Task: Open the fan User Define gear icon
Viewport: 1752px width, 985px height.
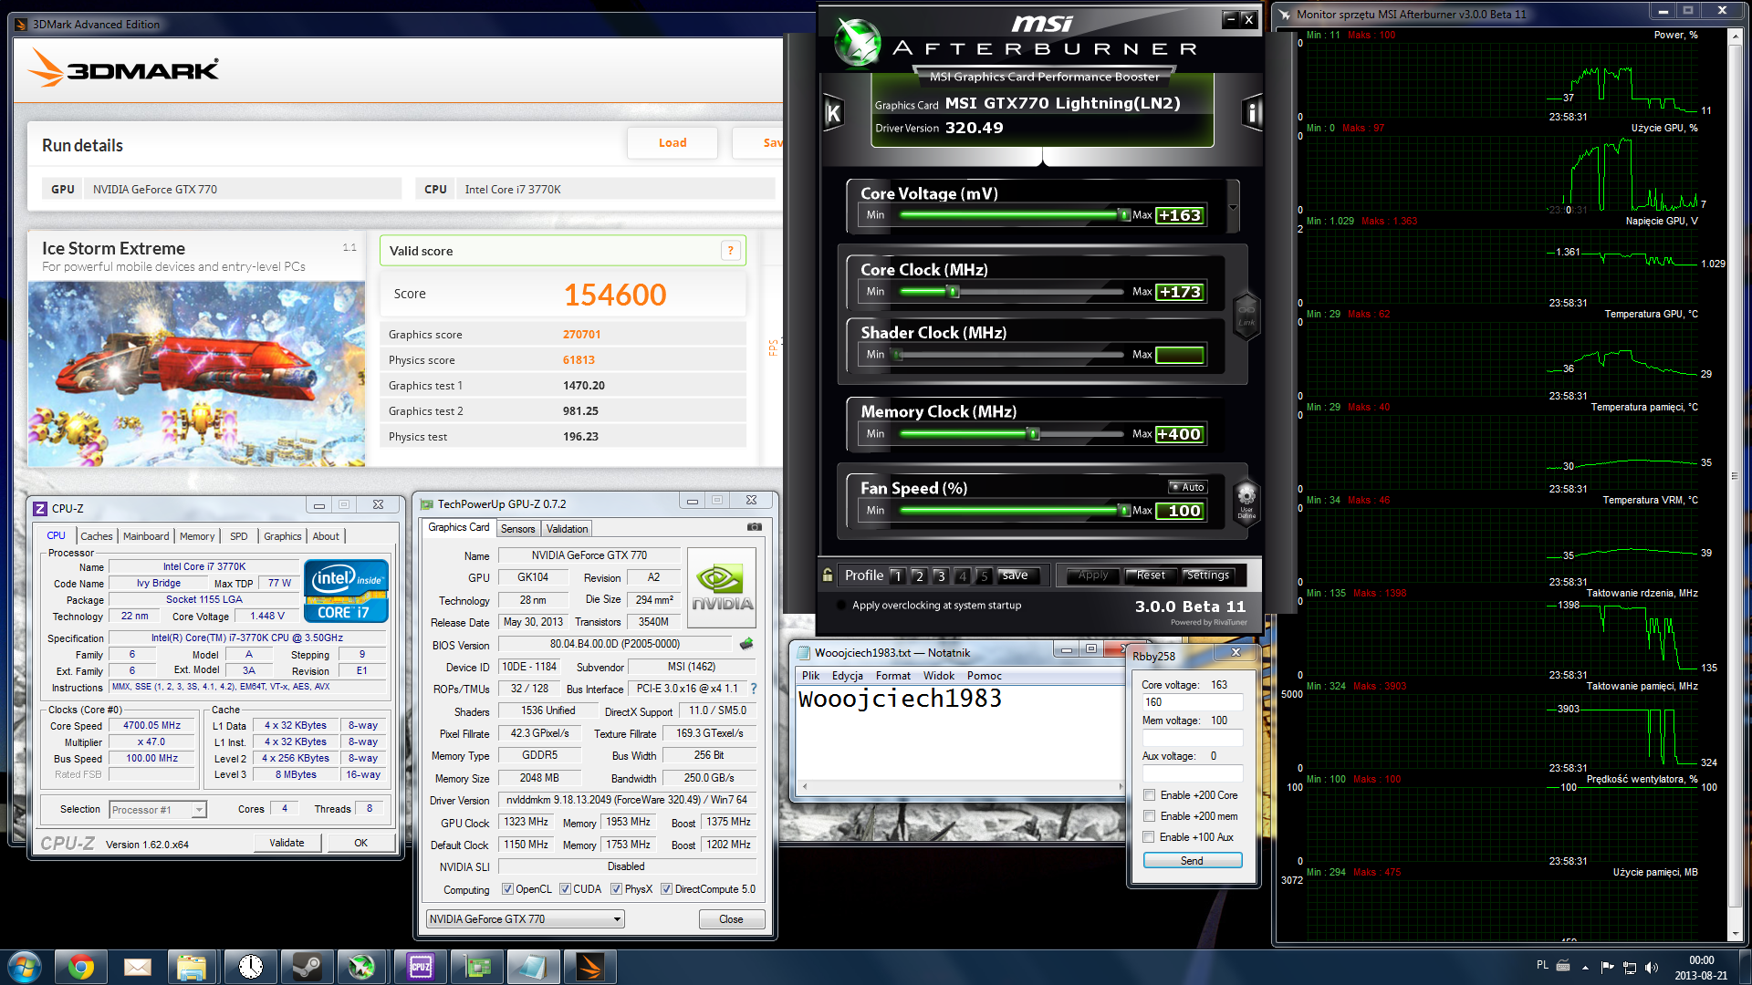Action: 1246,502
